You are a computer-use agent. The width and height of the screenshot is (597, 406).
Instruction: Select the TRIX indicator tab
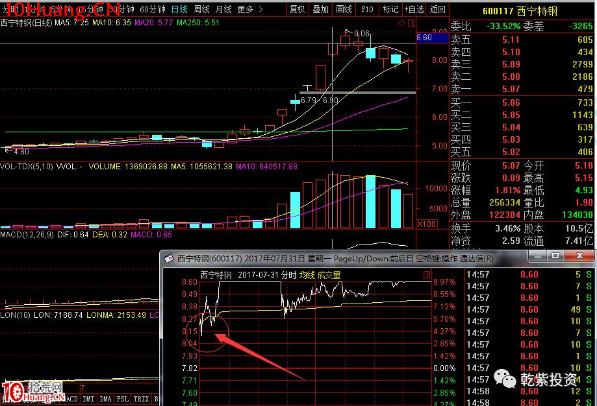[x=141, y=399]
